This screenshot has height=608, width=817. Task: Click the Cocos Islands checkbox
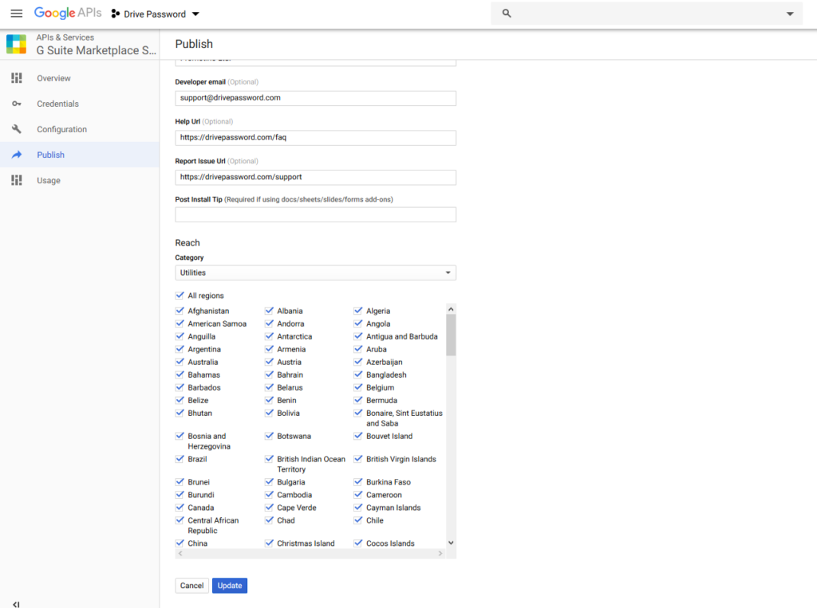click(358, 543)
